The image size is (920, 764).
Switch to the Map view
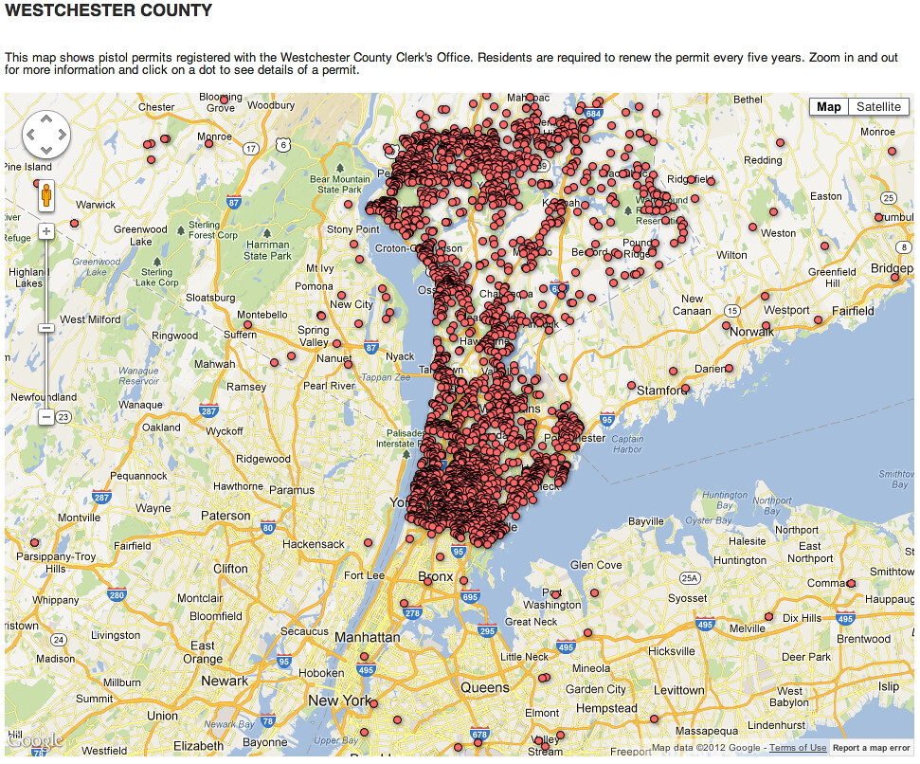click(x=828, y=107)
